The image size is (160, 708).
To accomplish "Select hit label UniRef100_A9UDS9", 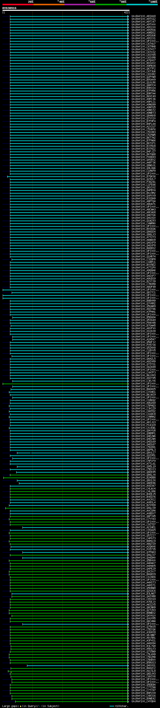I will click(143, 279).
